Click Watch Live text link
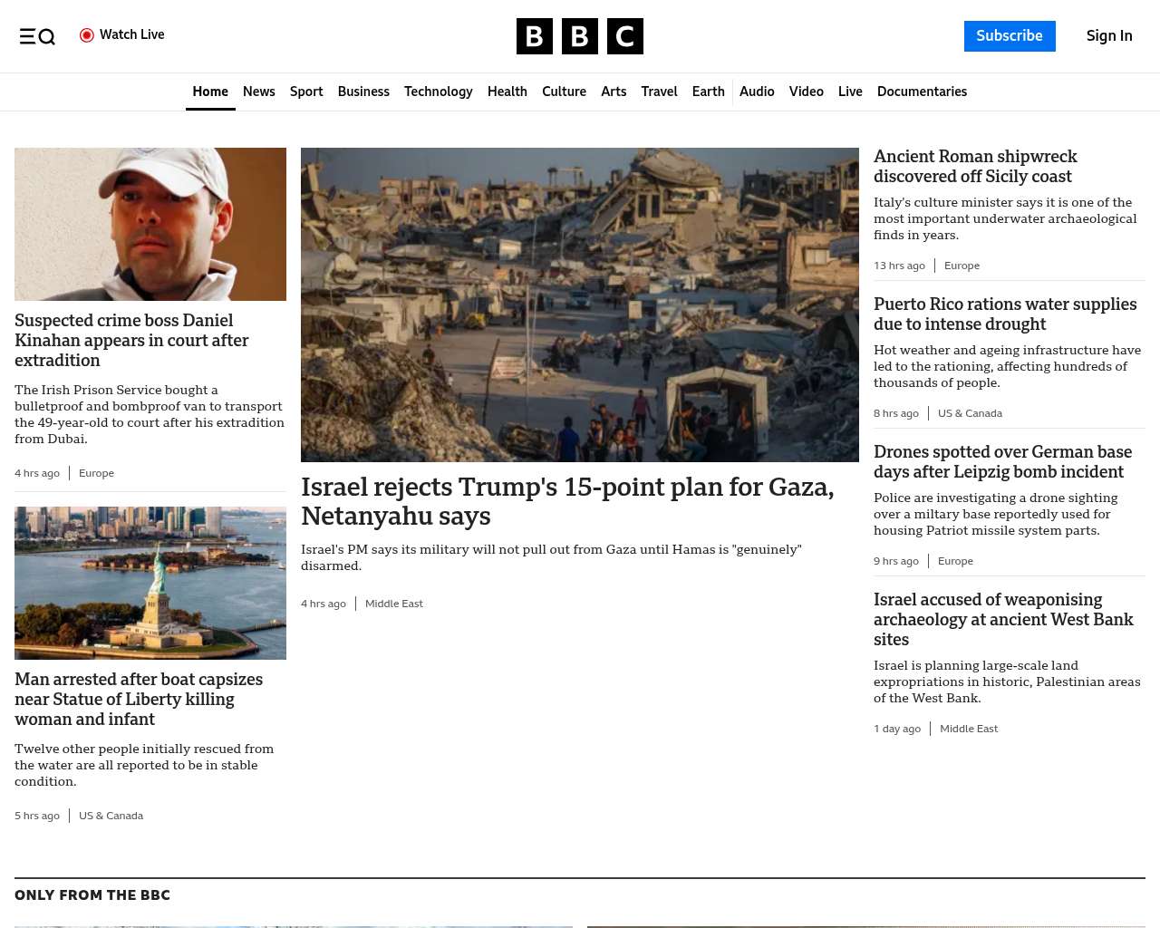Viewport: 1160px width, 928px height. (x=132, y=34)
